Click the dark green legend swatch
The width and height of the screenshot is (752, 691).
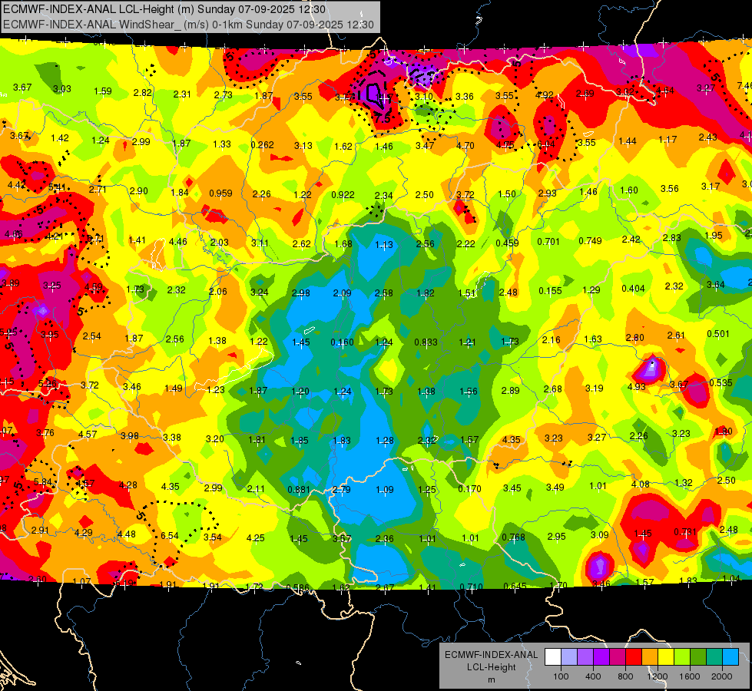pyautogui.click(x=698, y=657)
